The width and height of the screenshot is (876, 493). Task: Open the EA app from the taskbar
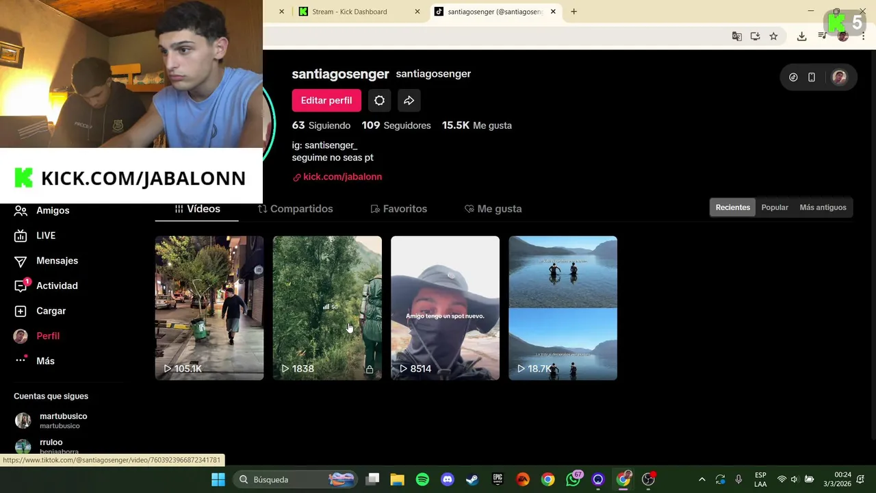pyautogui.click(x=523, y=480)
